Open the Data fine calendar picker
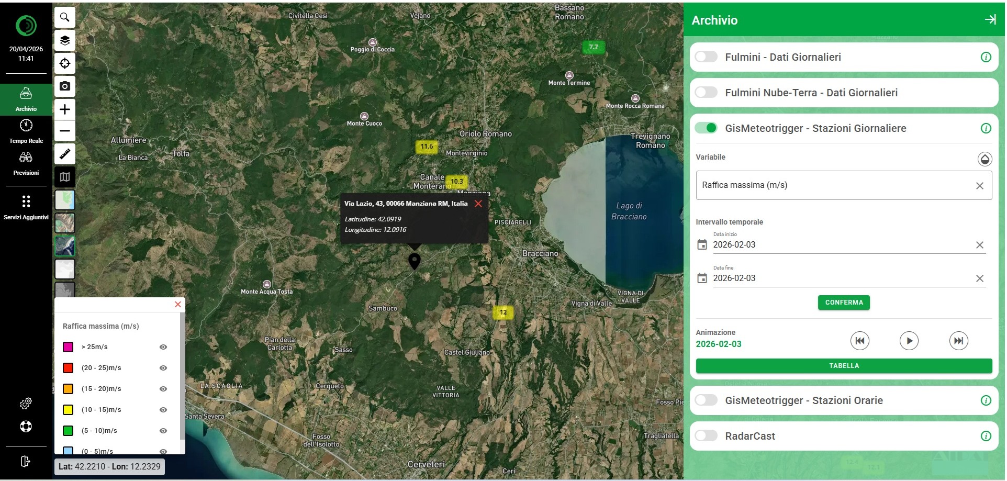Viewport: 1007px width, 481px height. click(702, 278)
